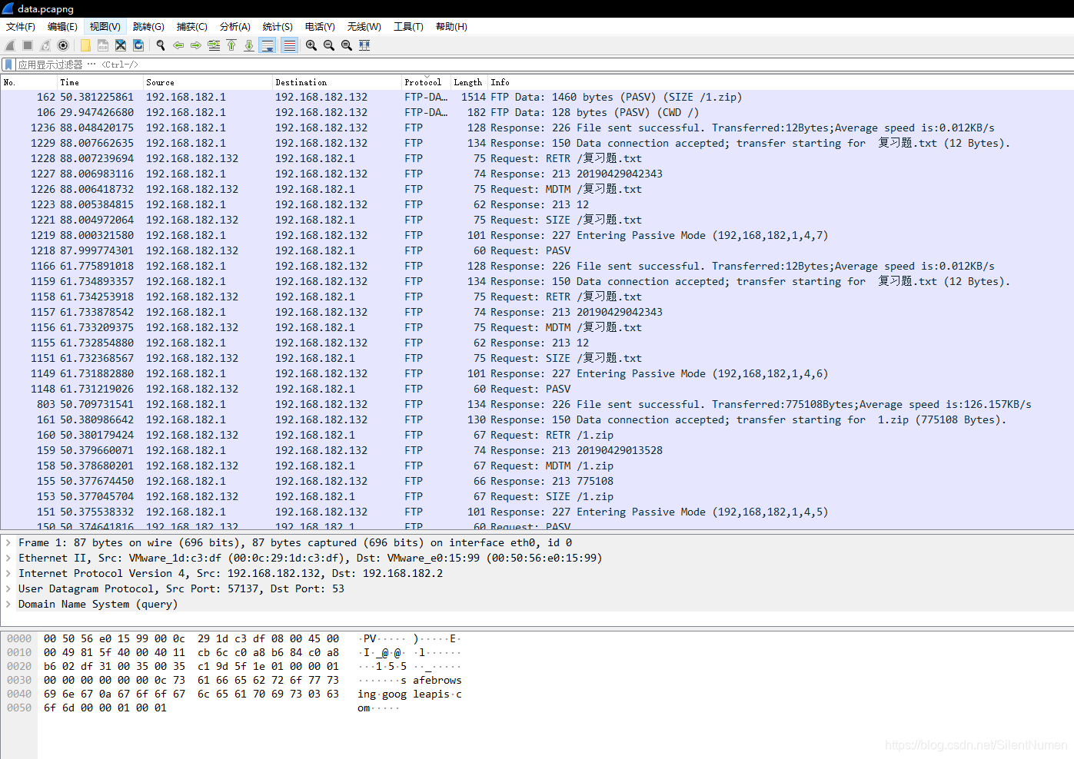Expand the User Datagram Protocol details

pos(8,588)
